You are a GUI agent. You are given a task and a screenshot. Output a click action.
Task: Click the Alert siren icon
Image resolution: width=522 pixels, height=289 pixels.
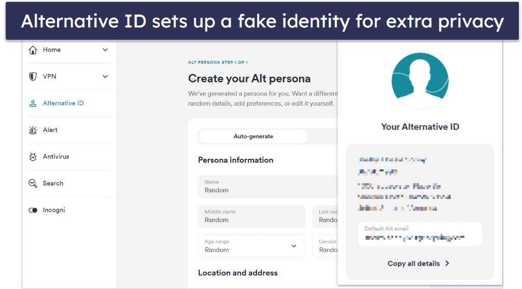tap(33, 130)
